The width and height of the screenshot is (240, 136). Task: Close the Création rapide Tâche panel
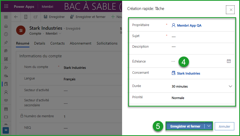pyautogui.click(x=231, y=10)
